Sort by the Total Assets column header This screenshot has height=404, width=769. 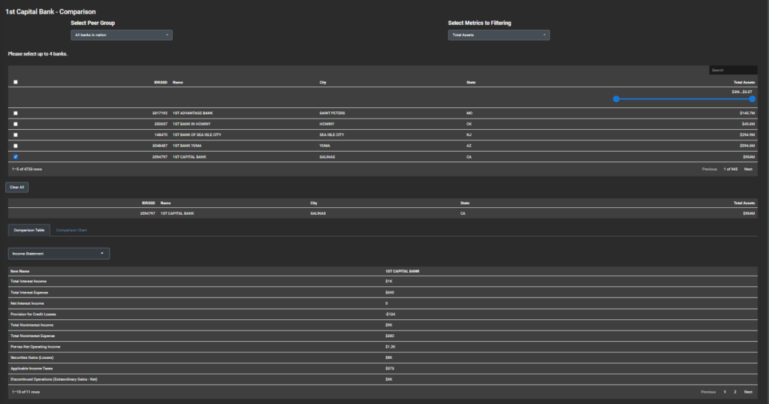(743, 82)
